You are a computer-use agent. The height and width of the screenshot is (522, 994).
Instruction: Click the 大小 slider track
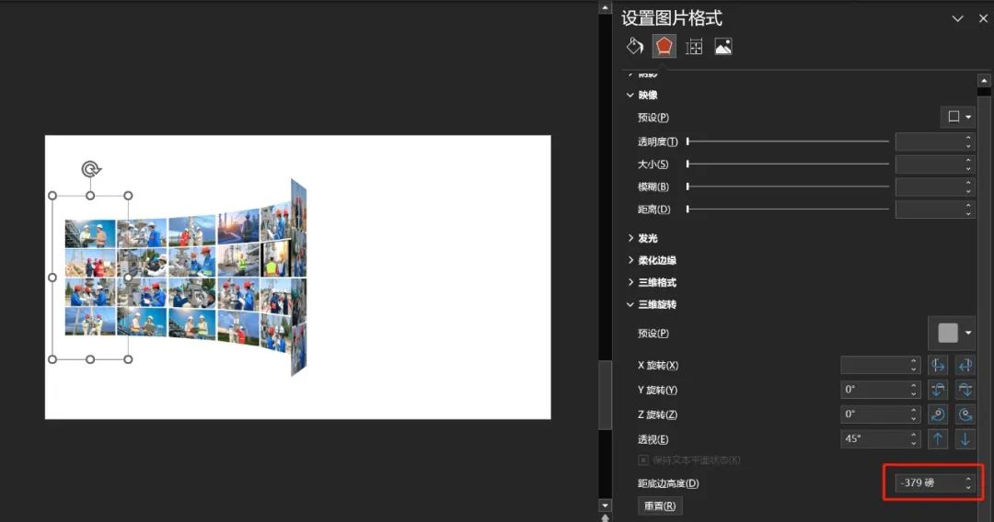[788, 164]
